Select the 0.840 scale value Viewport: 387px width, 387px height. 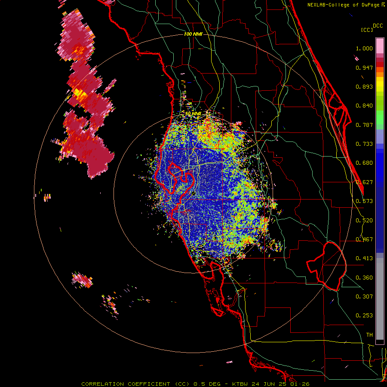(x=364, y=106)
